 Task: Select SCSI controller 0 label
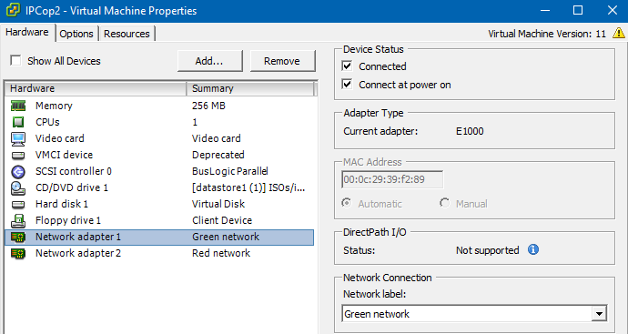point(74,171)
